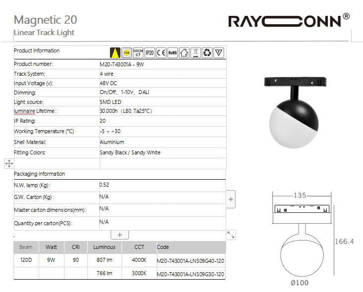Click the 'Product information' heading

(x=37, y=50)
